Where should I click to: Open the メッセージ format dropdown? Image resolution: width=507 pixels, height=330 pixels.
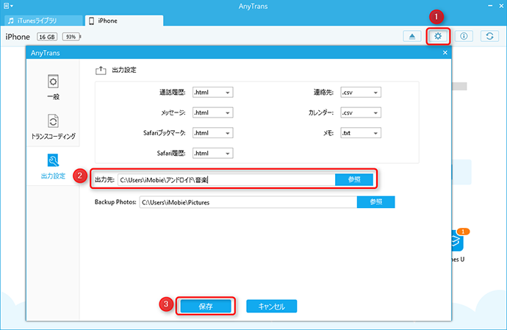point(213,112)
